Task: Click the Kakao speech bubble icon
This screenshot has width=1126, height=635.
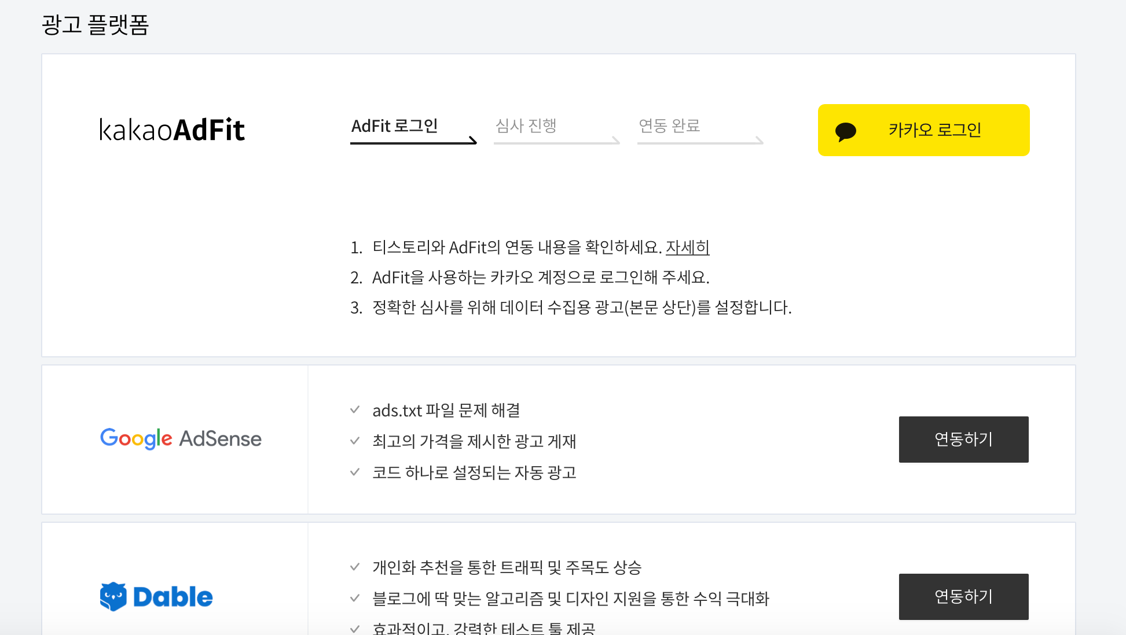Action: [x=846, y=131]
